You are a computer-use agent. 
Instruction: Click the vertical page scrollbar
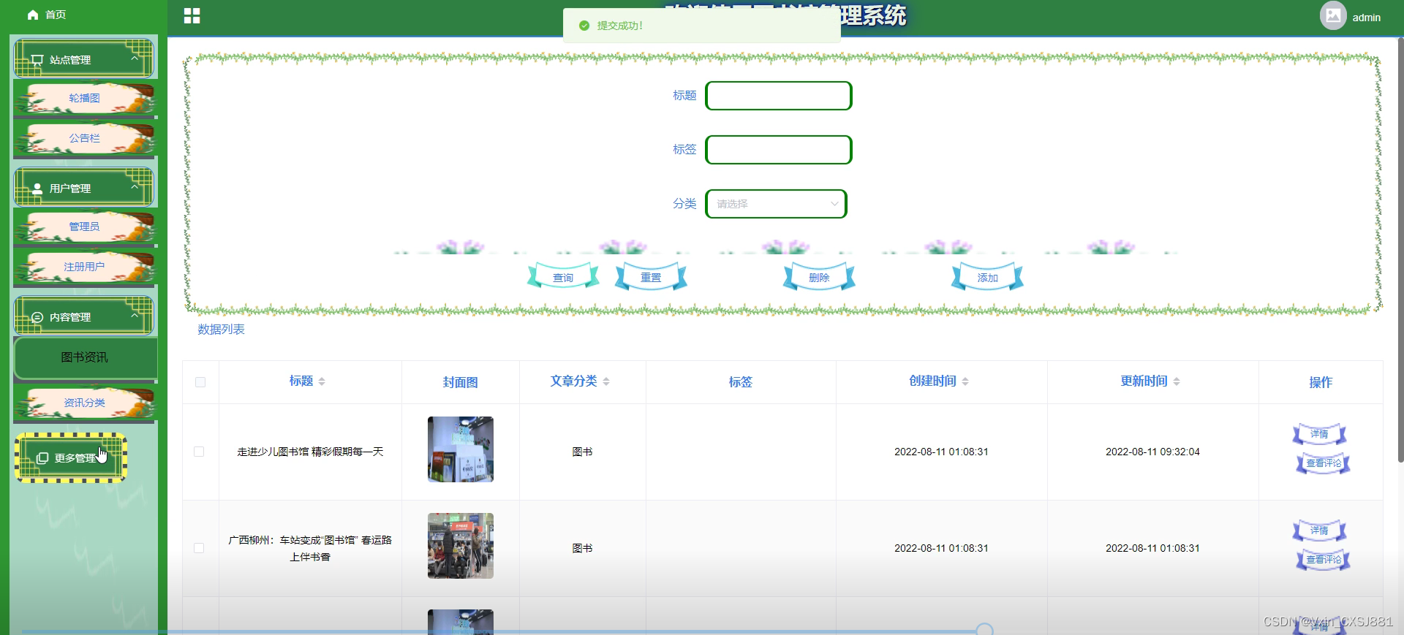[x=1400, y=248]
